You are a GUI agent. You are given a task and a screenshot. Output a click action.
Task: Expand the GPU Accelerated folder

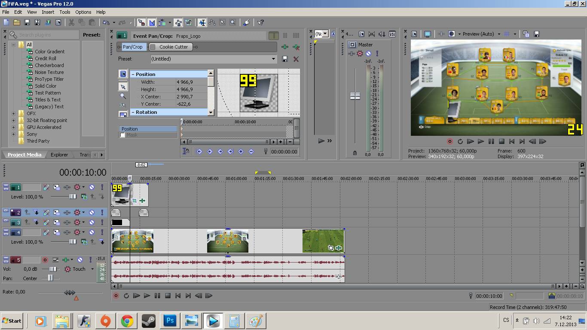pos(13,127)
